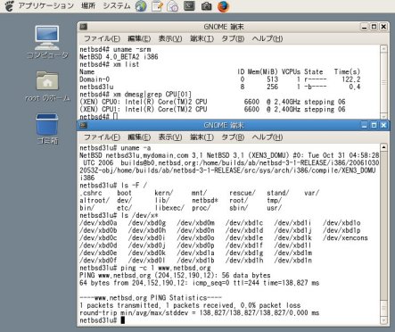The height and width of the screenshot is (332, 395).
Task: Click the text editor notepad panel icon
Action: click(157, 6)
